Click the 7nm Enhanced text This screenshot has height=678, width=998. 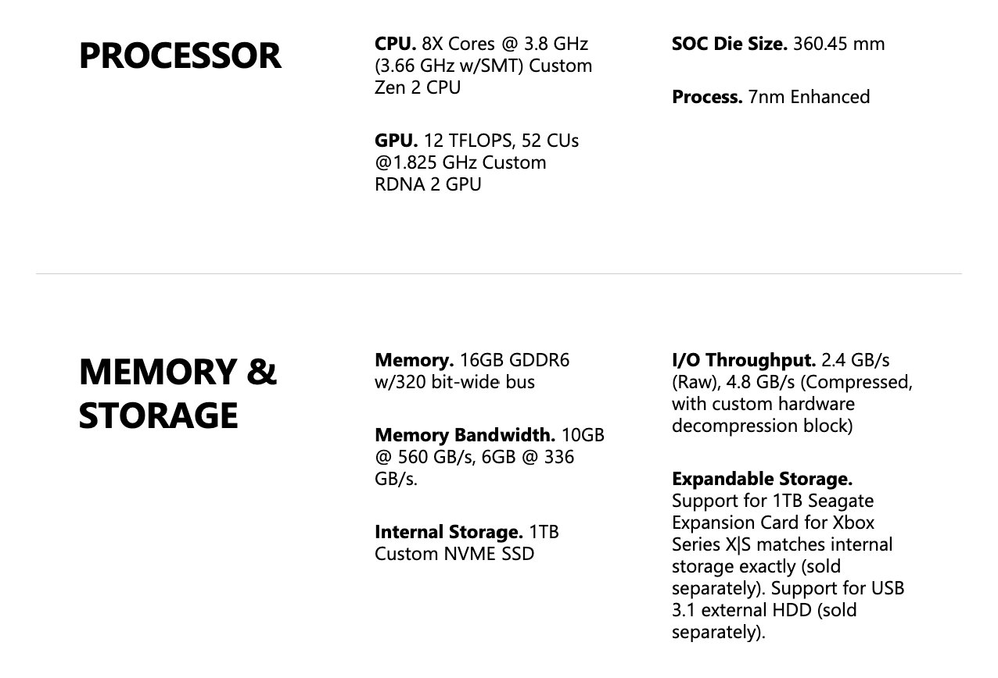(x=809, y=97)
